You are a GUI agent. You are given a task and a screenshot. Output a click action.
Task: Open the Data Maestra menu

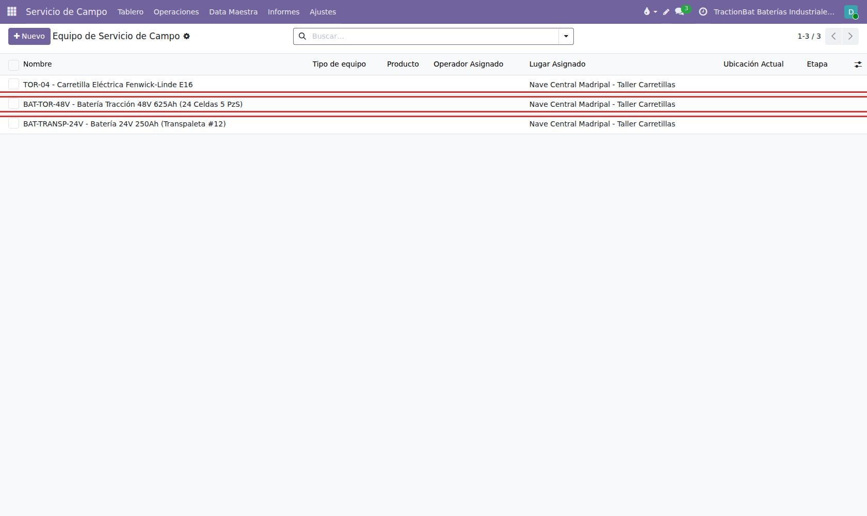coord(233,11)
